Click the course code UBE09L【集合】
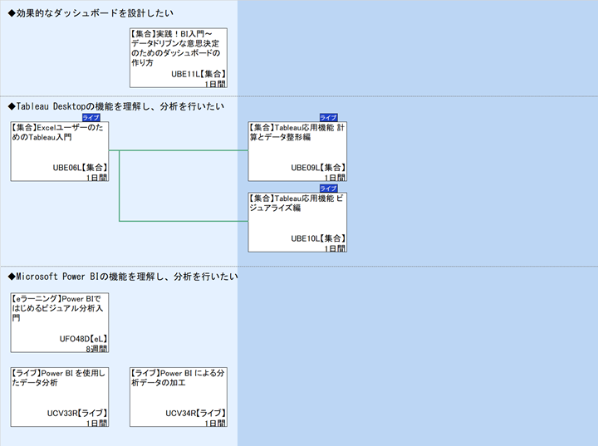 pos(318,168)
